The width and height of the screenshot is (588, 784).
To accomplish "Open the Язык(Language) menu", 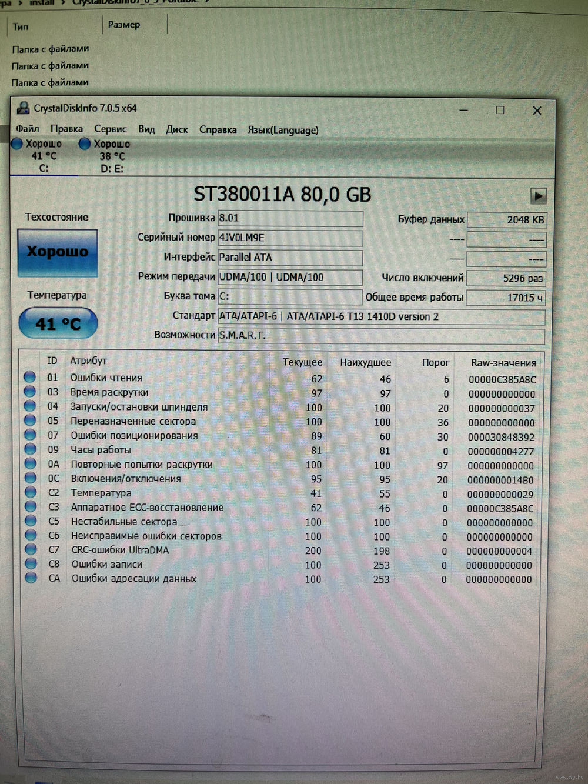I will tap(283, 130).
